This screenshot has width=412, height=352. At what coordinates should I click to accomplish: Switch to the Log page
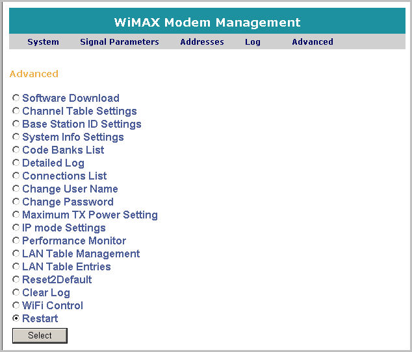tap(253, 42)
